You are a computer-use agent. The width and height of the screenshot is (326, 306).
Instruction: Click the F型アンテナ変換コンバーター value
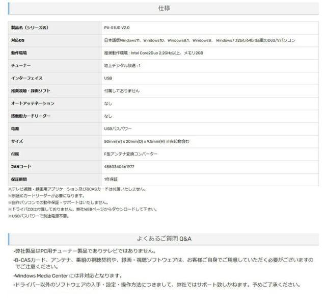pos(131,154)
